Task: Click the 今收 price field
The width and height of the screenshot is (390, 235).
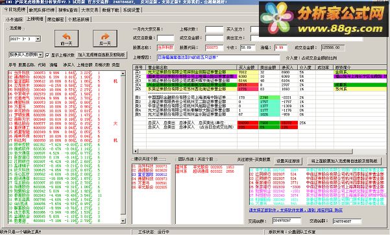Action: click(x=247, y=47)
